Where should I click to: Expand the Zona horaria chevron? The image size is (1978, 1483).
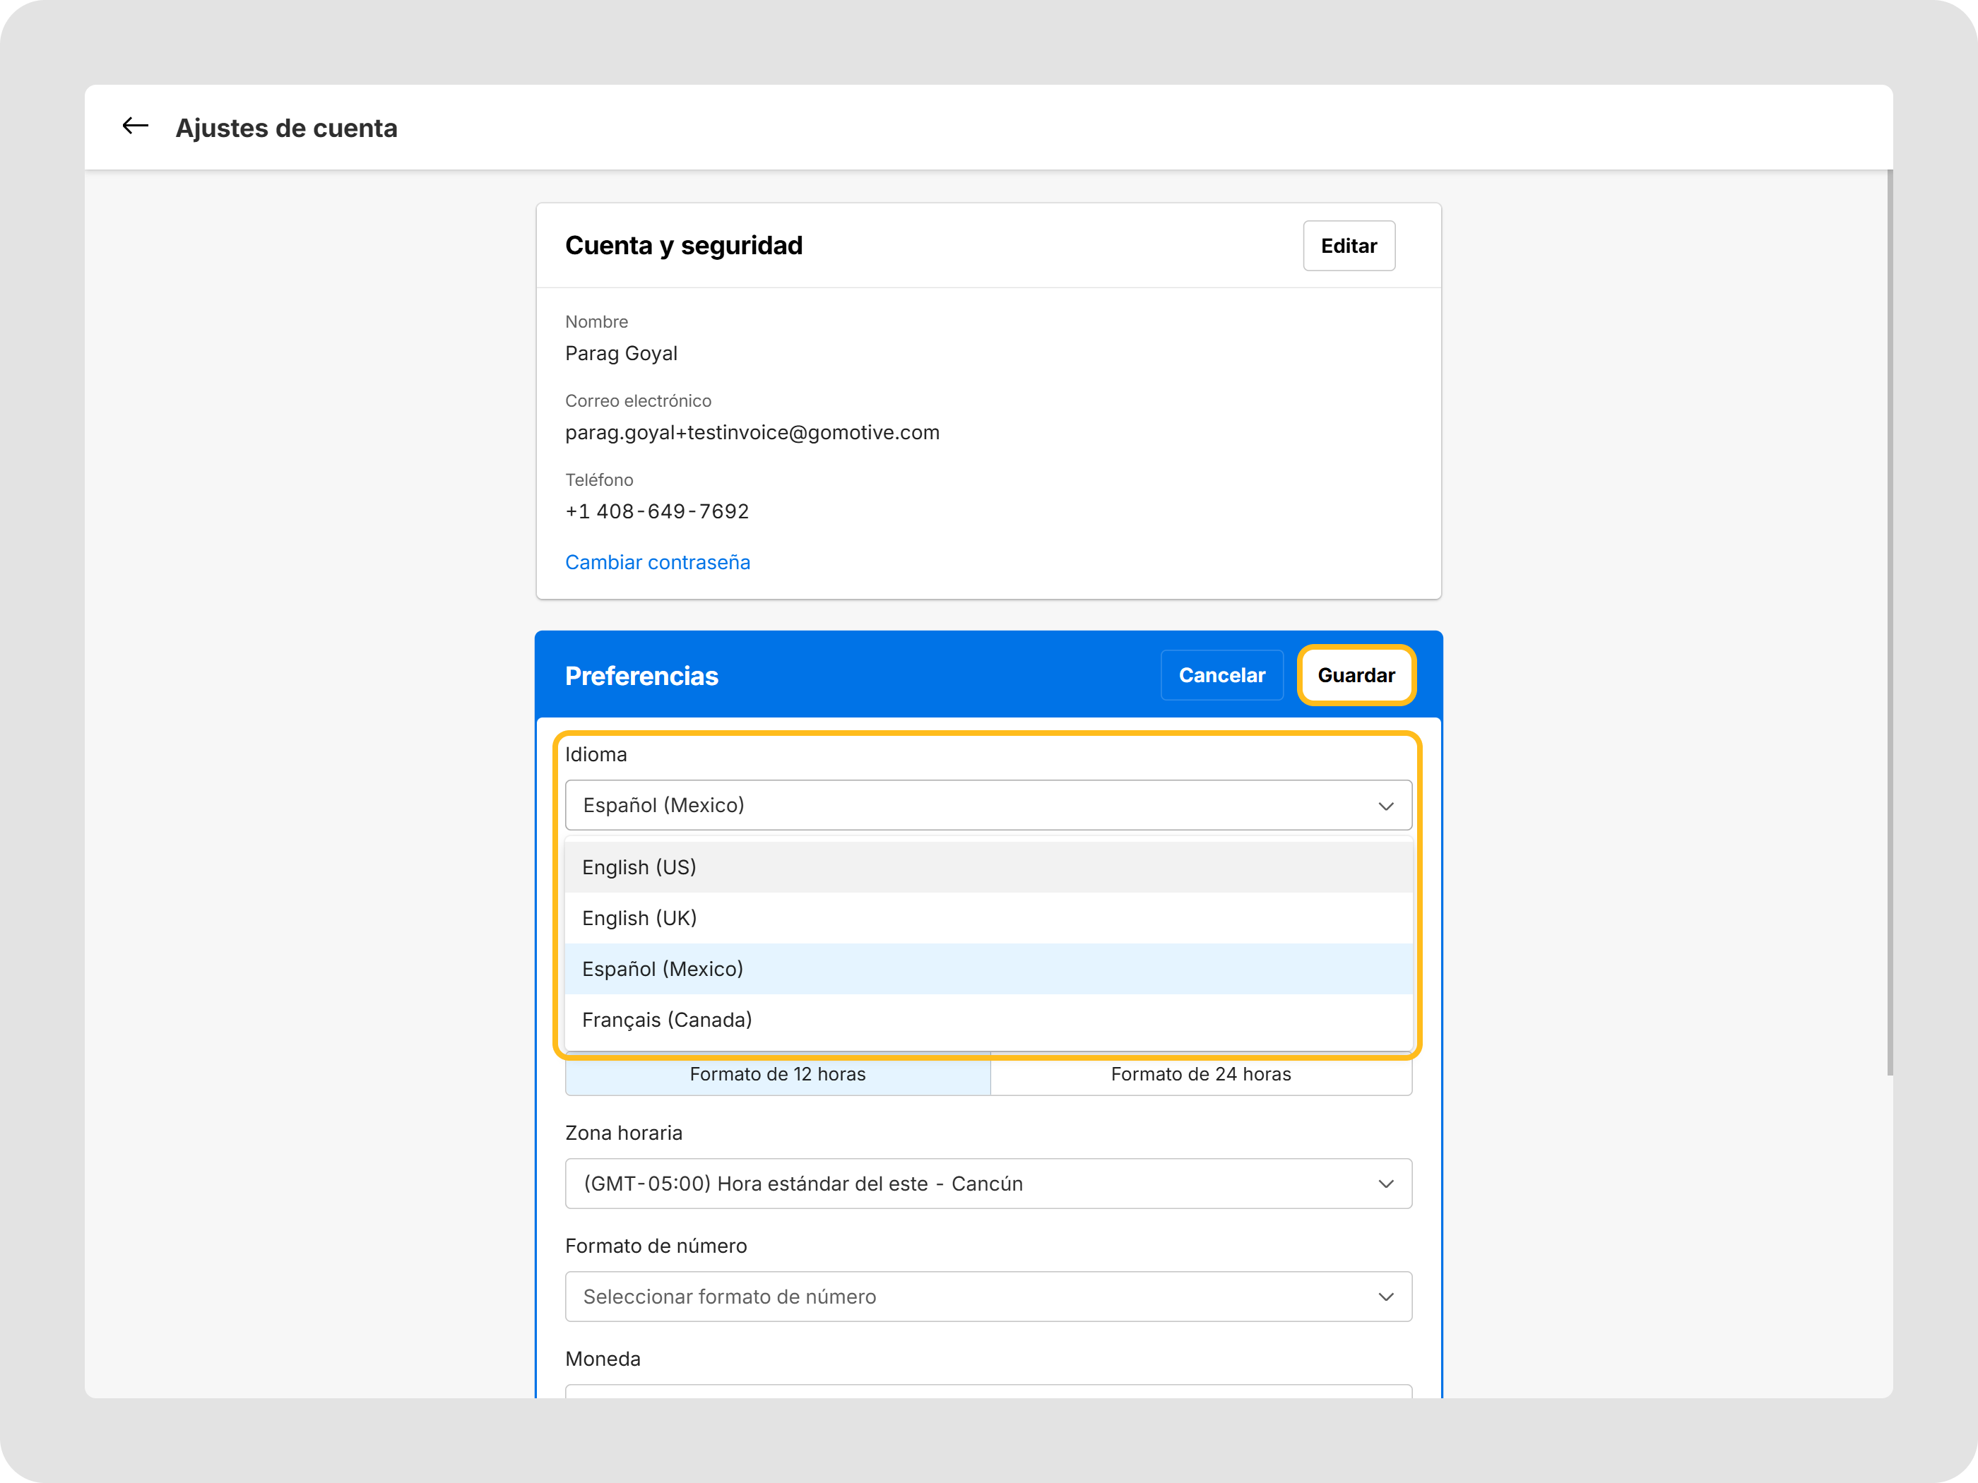pyautogui.click(x=1385, y=1184)
